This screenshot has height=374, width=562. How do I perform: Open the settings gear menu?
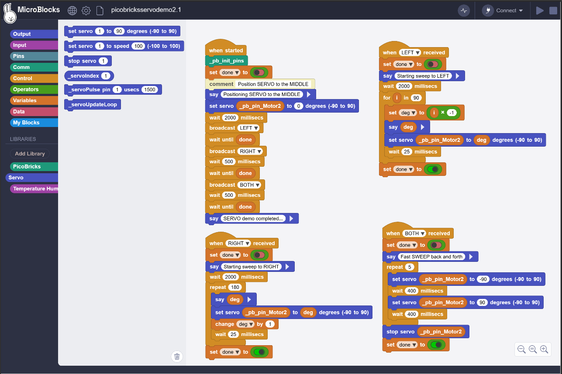[86, 10]
